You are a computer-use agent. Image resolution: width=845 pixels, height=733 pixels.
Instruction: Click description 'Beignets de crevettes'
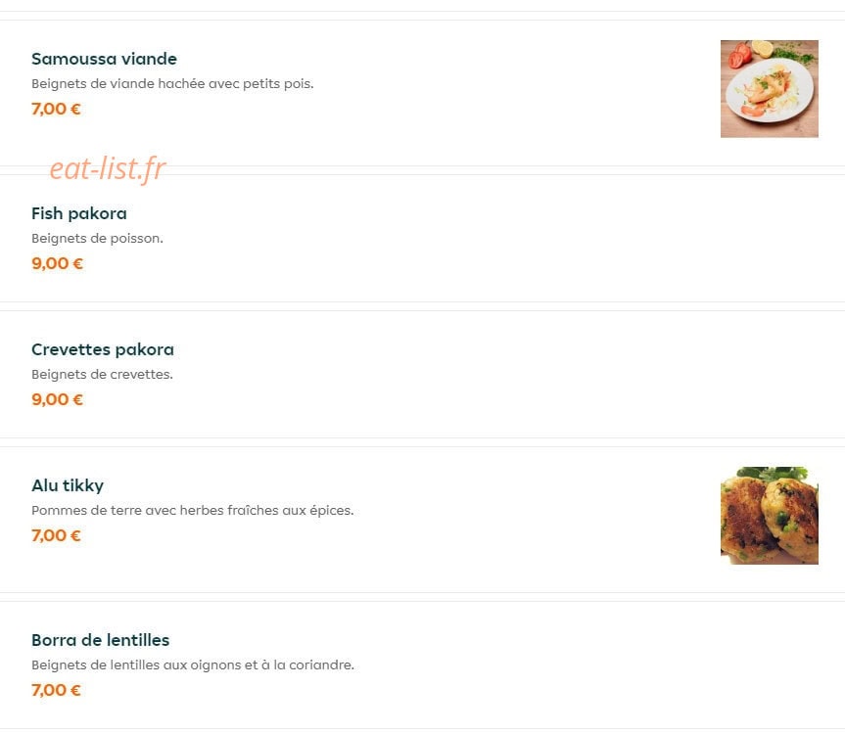101,374
